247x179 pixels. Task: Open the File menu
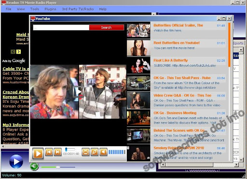(x=9, y=9)
